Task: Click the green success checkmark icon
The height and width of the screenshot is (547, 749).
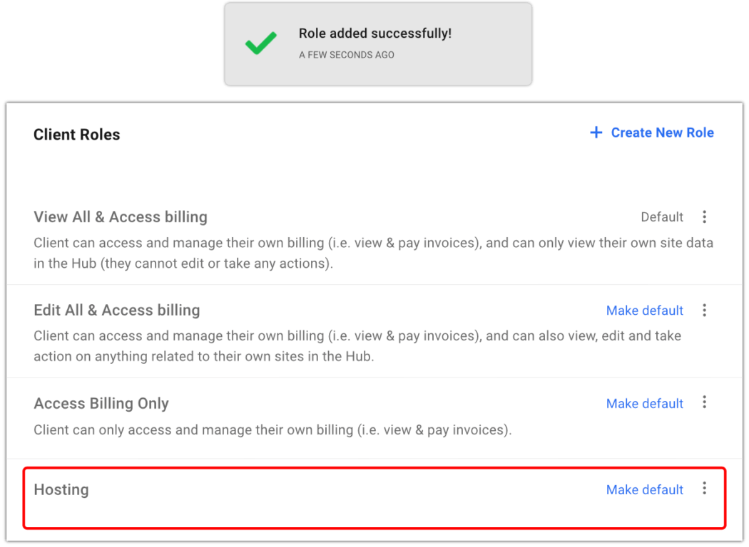Action: coord(261,43)
